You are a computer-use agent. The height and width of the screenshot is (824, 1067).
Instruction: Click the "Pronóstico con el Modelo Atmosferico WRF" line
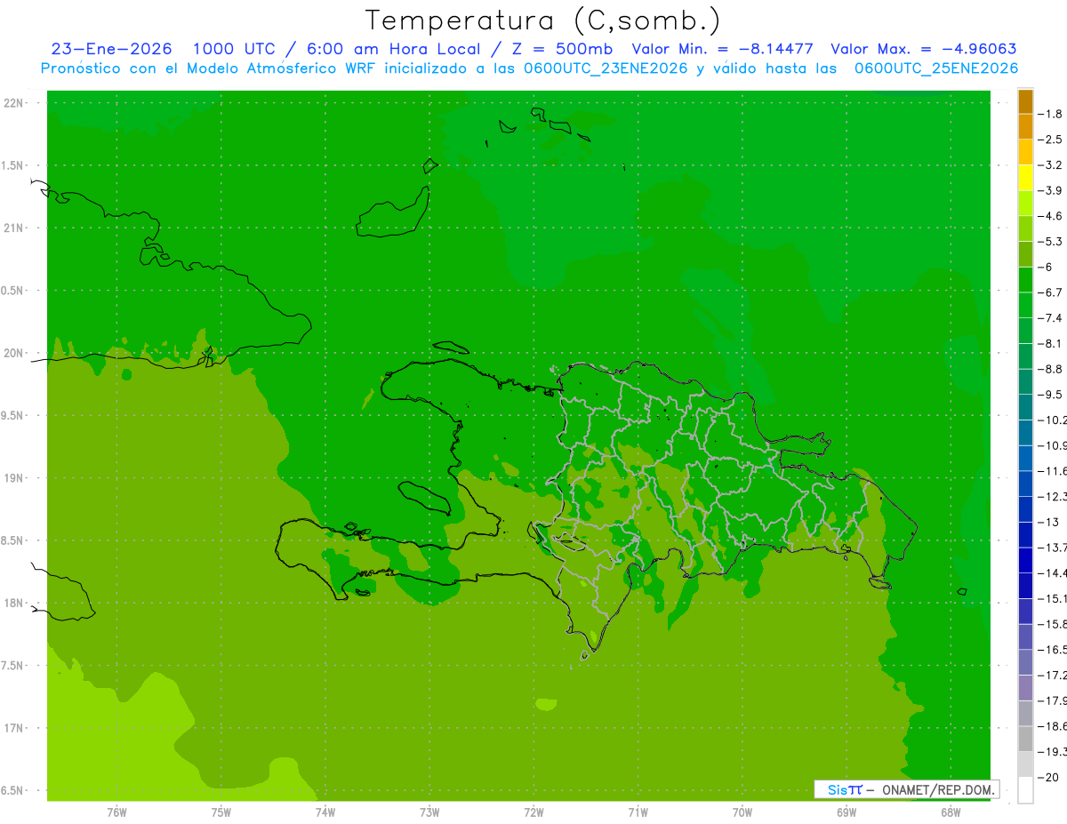[x=529, y=68]
